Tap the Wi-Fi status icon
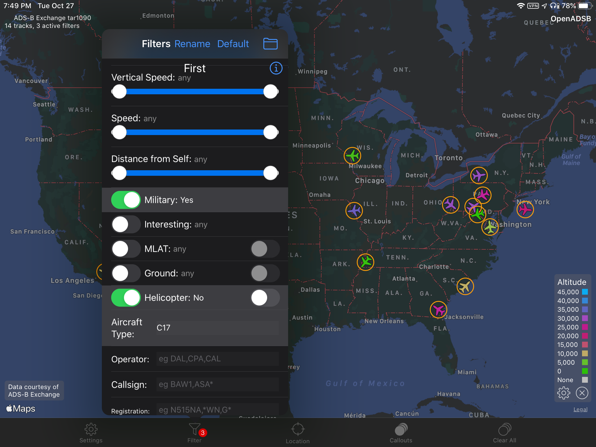The width and height of the screenshot is (596, 447). tap(521, 6)
